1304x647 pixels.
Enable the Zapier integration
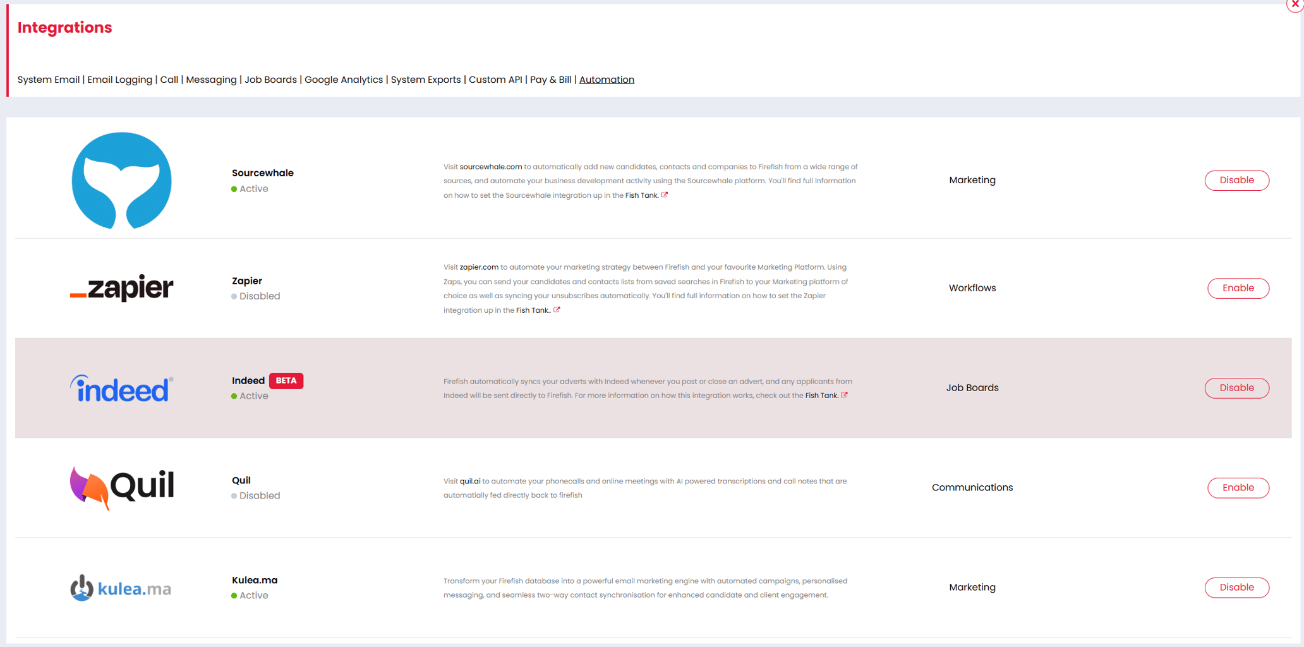(1238, 288)
